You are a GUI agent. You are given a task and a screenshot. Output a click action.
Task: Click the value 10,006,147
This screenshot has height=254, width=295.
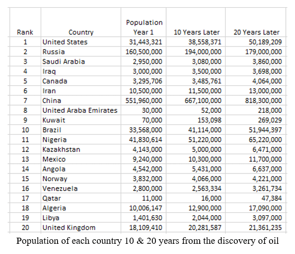coord(145,208)
